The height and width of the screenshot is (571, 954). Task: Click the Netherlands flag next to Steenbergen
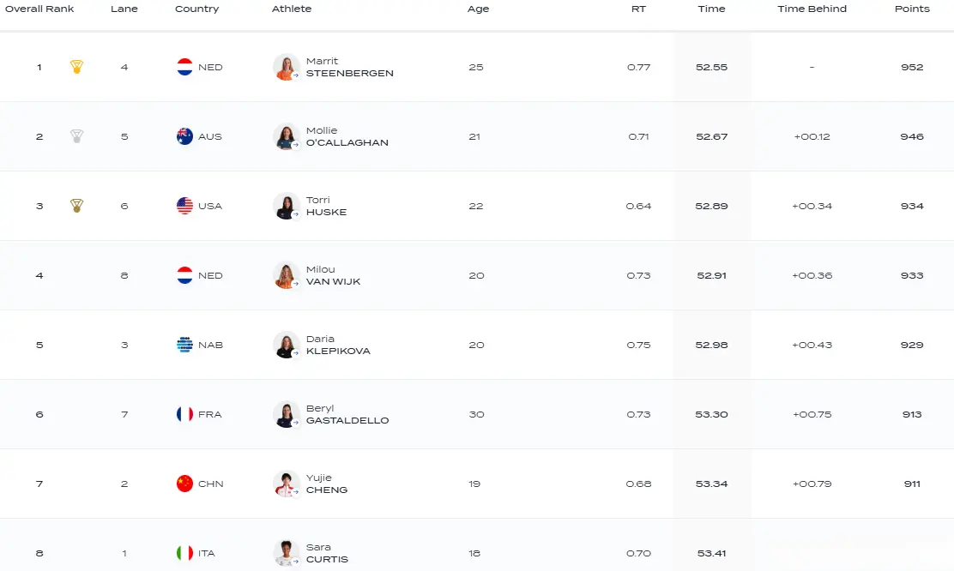(184, 67)
